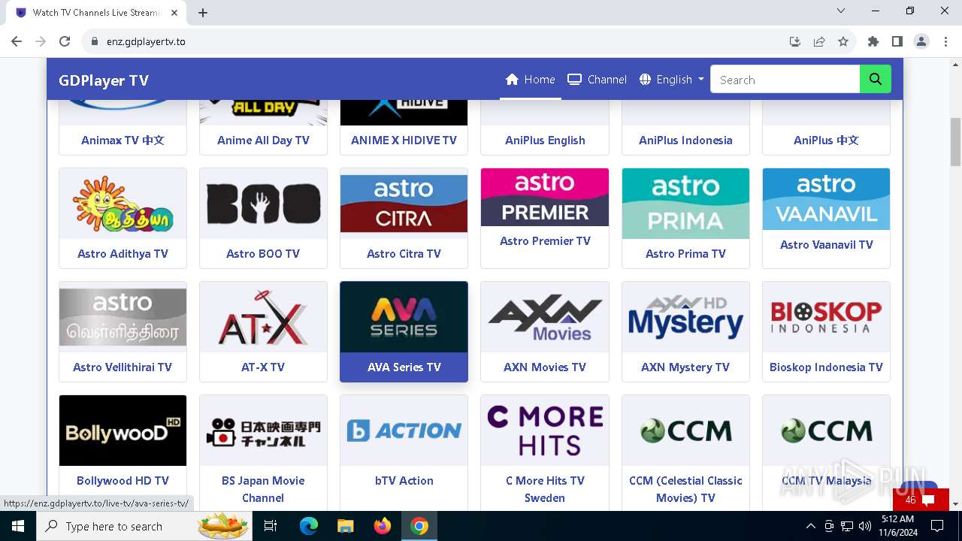Launch Firefox from taskbar
The height and width of the screenshot is (541, 962).
tap(383, 526)
